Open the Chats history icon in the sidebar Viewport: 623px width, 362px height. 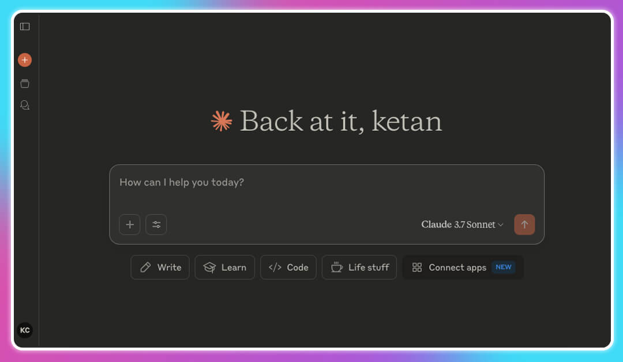[25, 105]
